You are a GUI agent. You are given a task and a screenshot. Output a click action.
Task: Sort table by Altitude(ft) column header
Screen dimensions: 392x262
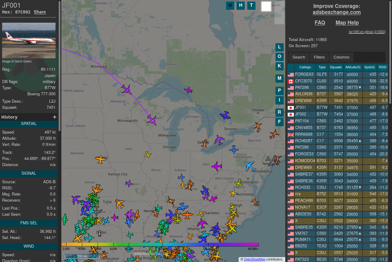pos(353,67)
